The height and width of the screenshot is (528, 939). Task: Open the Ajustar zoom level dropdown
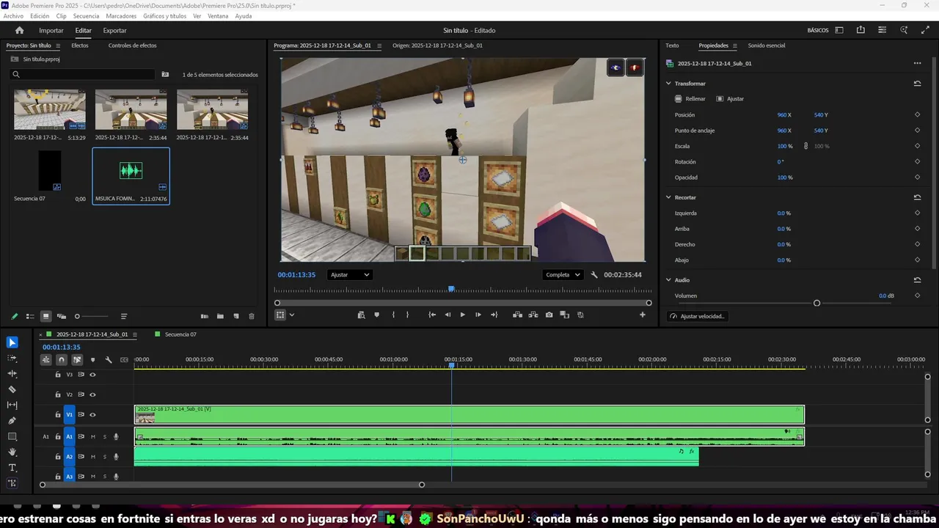click(x=349, y=275)
